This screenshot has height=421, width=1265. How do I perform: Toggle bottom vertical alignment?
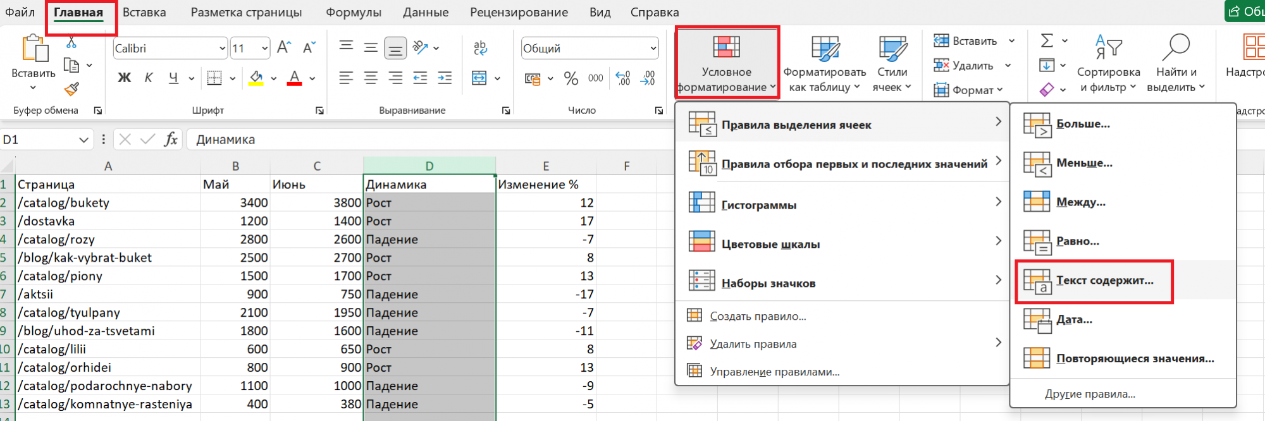click(395, 48)
